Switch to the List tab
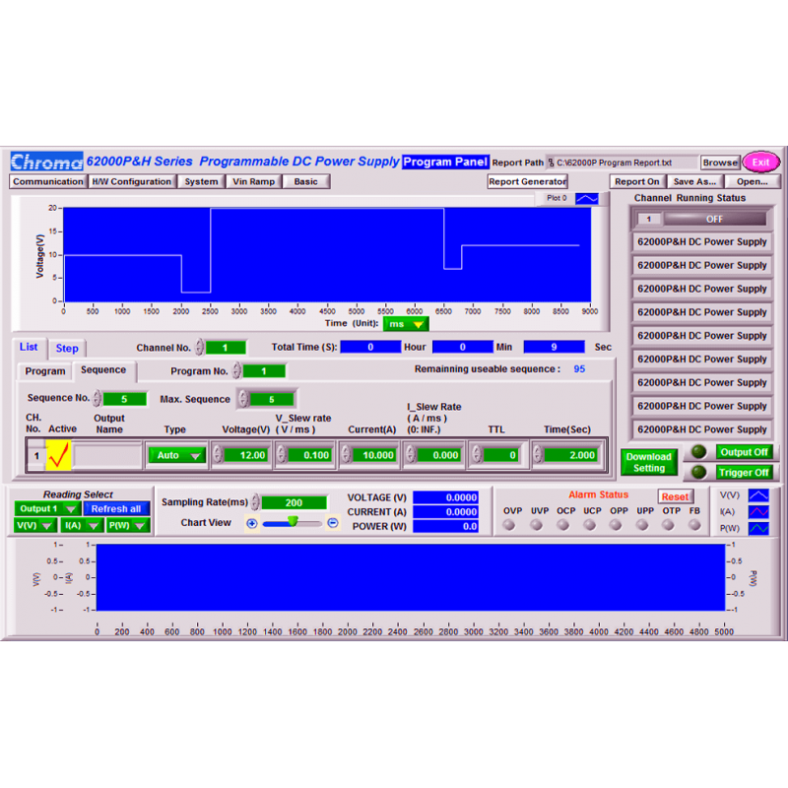Image resolution: width=788 pixels, height=788 pixels. click(29, 348)
